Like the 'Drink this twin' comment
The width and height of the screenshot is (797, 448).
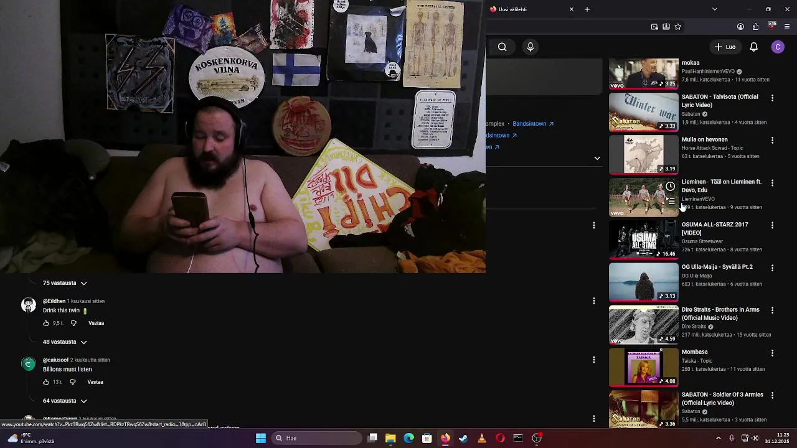[46, 323]
